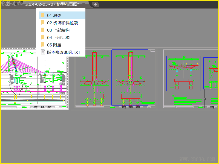Add a new drawing tab with plus button

click(95, 4)
